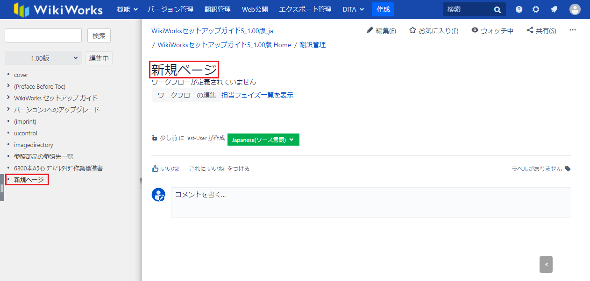
Task: Click the search magnifier icon in header
Action: [498, 9]
